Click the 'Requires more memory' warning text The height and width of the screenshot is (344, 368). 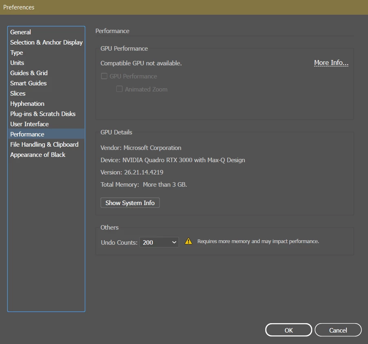(258, 241)
